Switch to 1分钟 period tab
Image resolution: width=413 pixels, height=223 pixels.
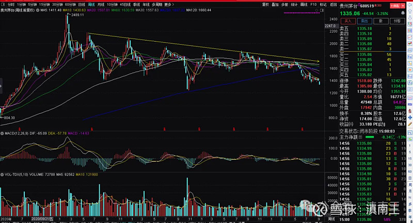coord(21,5)
